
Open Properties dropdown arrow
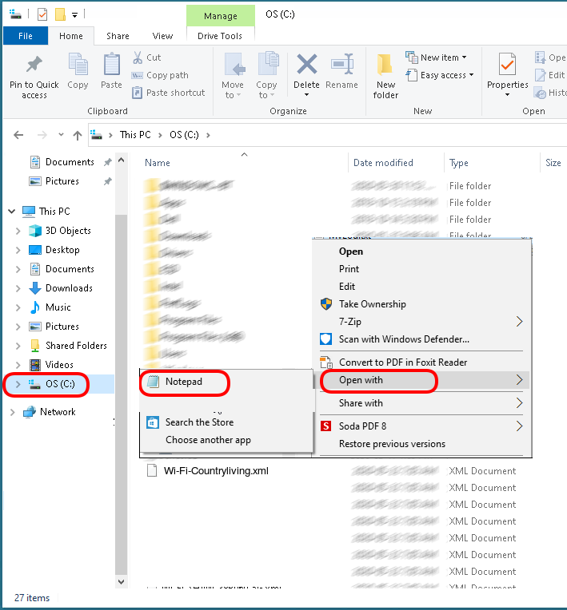pyautogui.click(x=507, y=95)
